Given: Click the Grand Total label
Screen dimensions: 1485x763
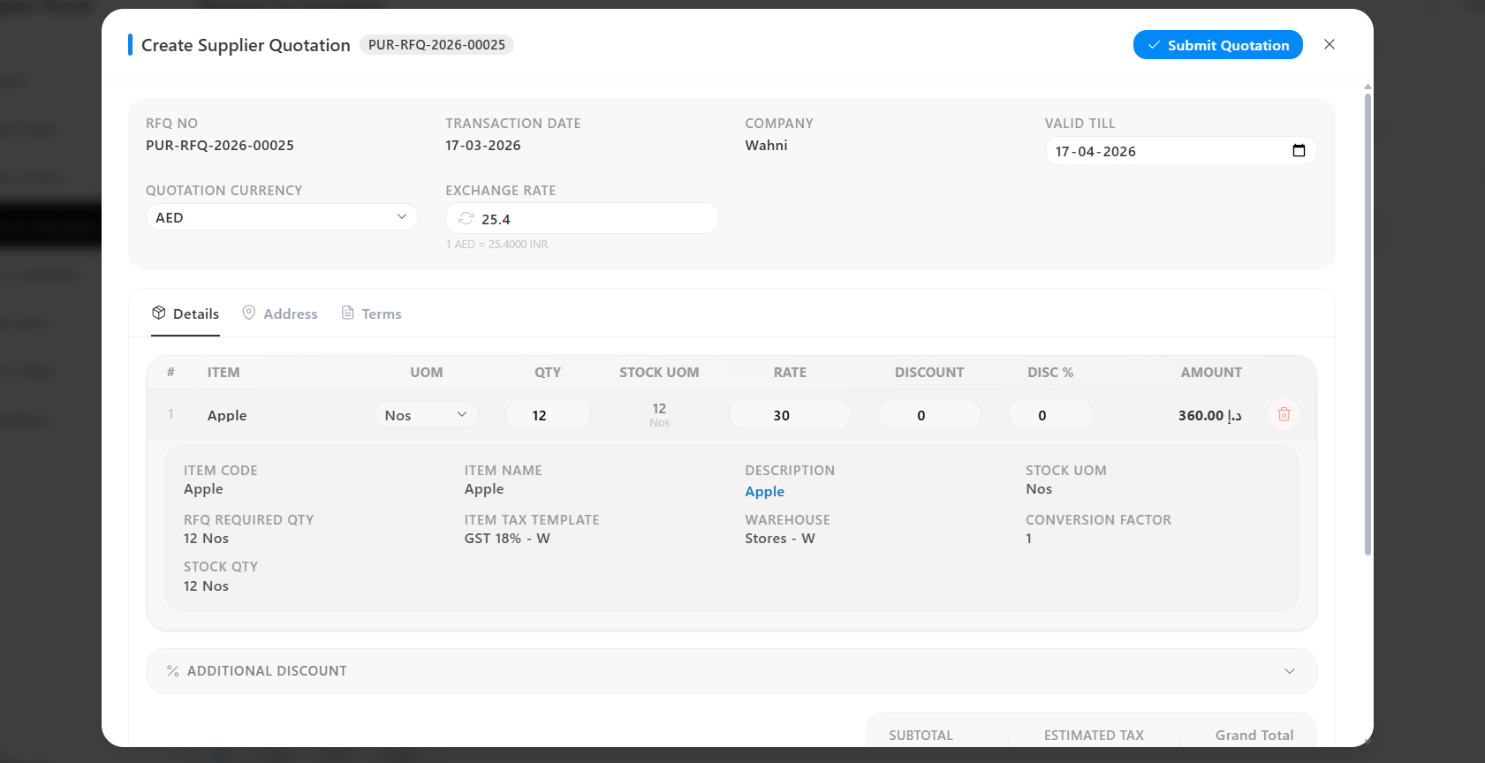Looking at the screenshot, I should tap(1254, 735).
